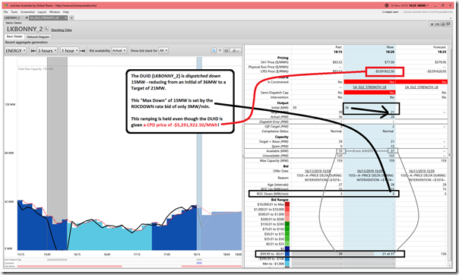
Task: Switch to the Network Diagram tab
Action: [x=38, y=37]
